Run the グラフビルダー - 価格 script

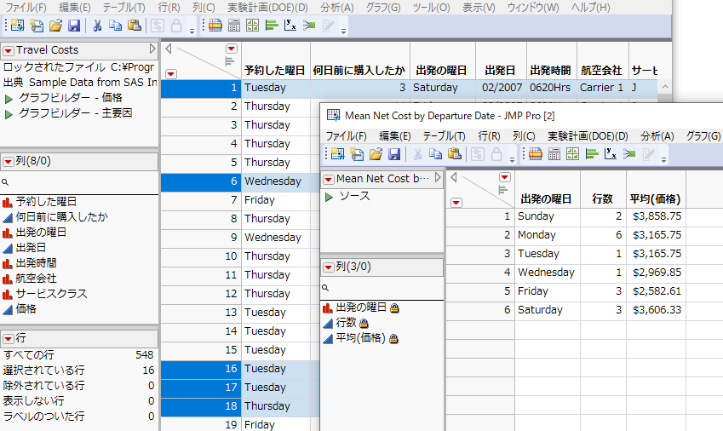coord(9,99)
